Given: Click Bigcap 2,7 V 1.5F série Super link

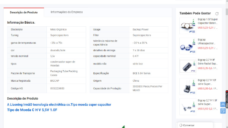Looking at the screenshot, I should tap(208, 102).
